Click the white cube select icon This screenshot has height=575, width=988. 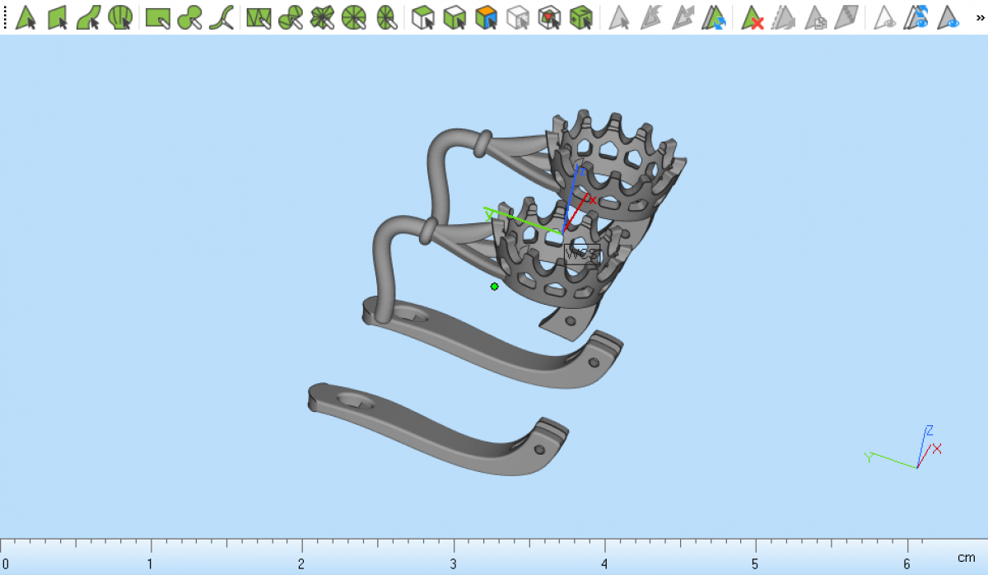click(x=423, y=17)
